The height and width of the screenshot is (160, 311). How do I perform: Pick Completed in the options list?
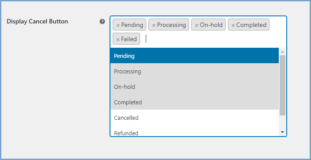[x=194, y=102]
